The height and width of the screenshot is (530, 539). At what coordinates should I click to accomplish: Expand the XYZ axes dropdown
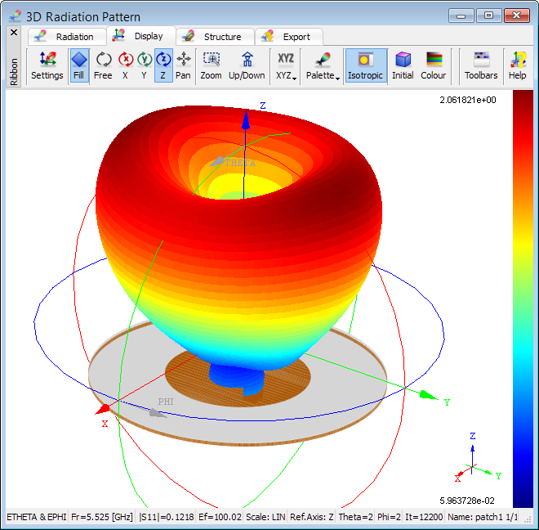pos(285,66)
